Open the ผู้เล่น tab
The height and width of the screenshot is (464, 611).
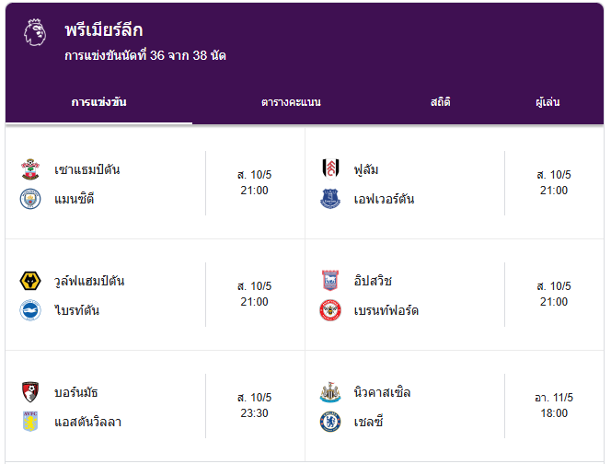click(548, 102)
